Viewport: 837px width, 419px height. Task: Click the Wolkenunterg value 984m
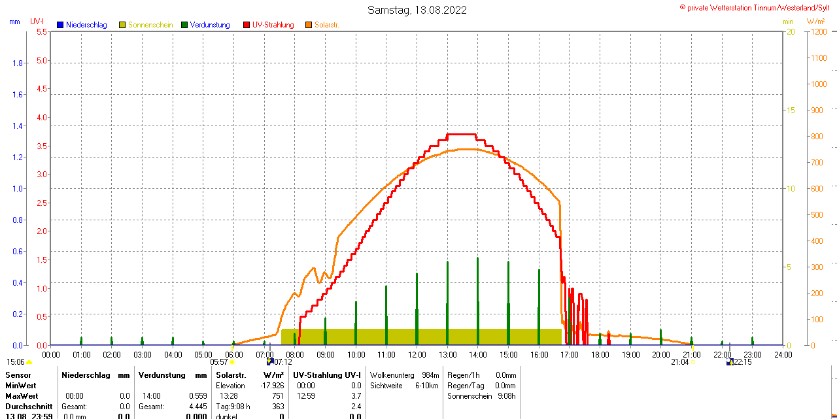(x=430, y=375)
